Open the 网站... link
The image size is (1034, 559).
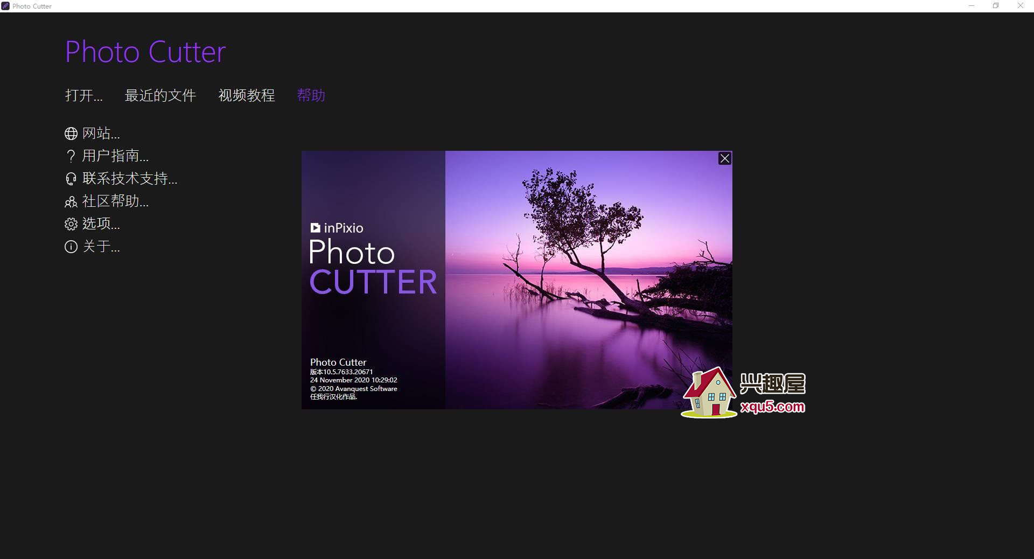point(101,133)
